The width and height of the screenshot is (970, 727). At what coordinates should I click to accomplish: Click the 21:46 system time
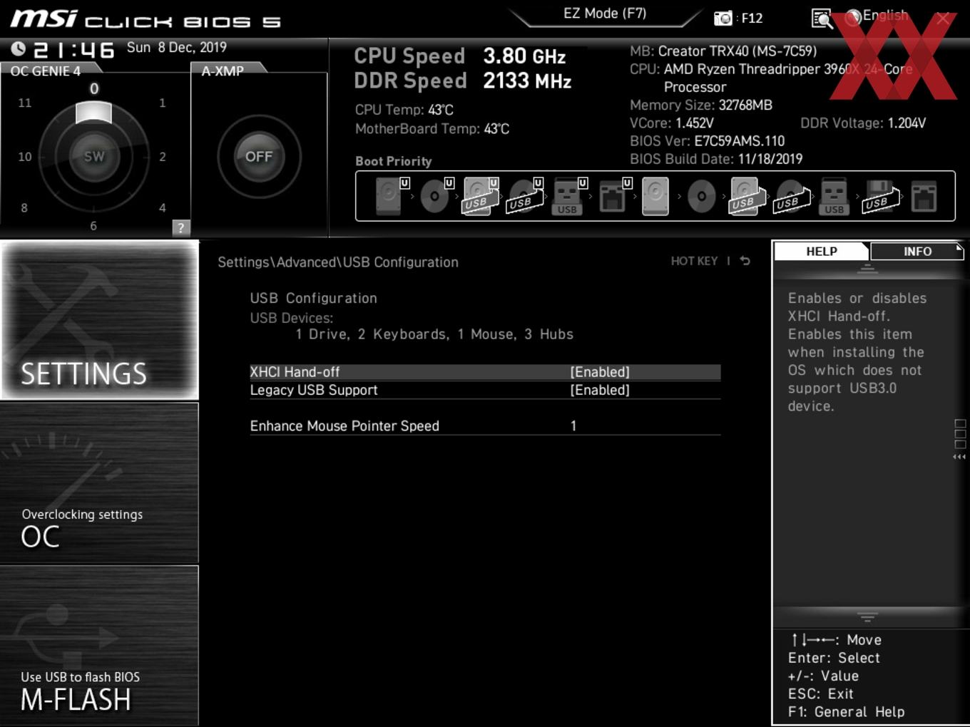(73, 49)
